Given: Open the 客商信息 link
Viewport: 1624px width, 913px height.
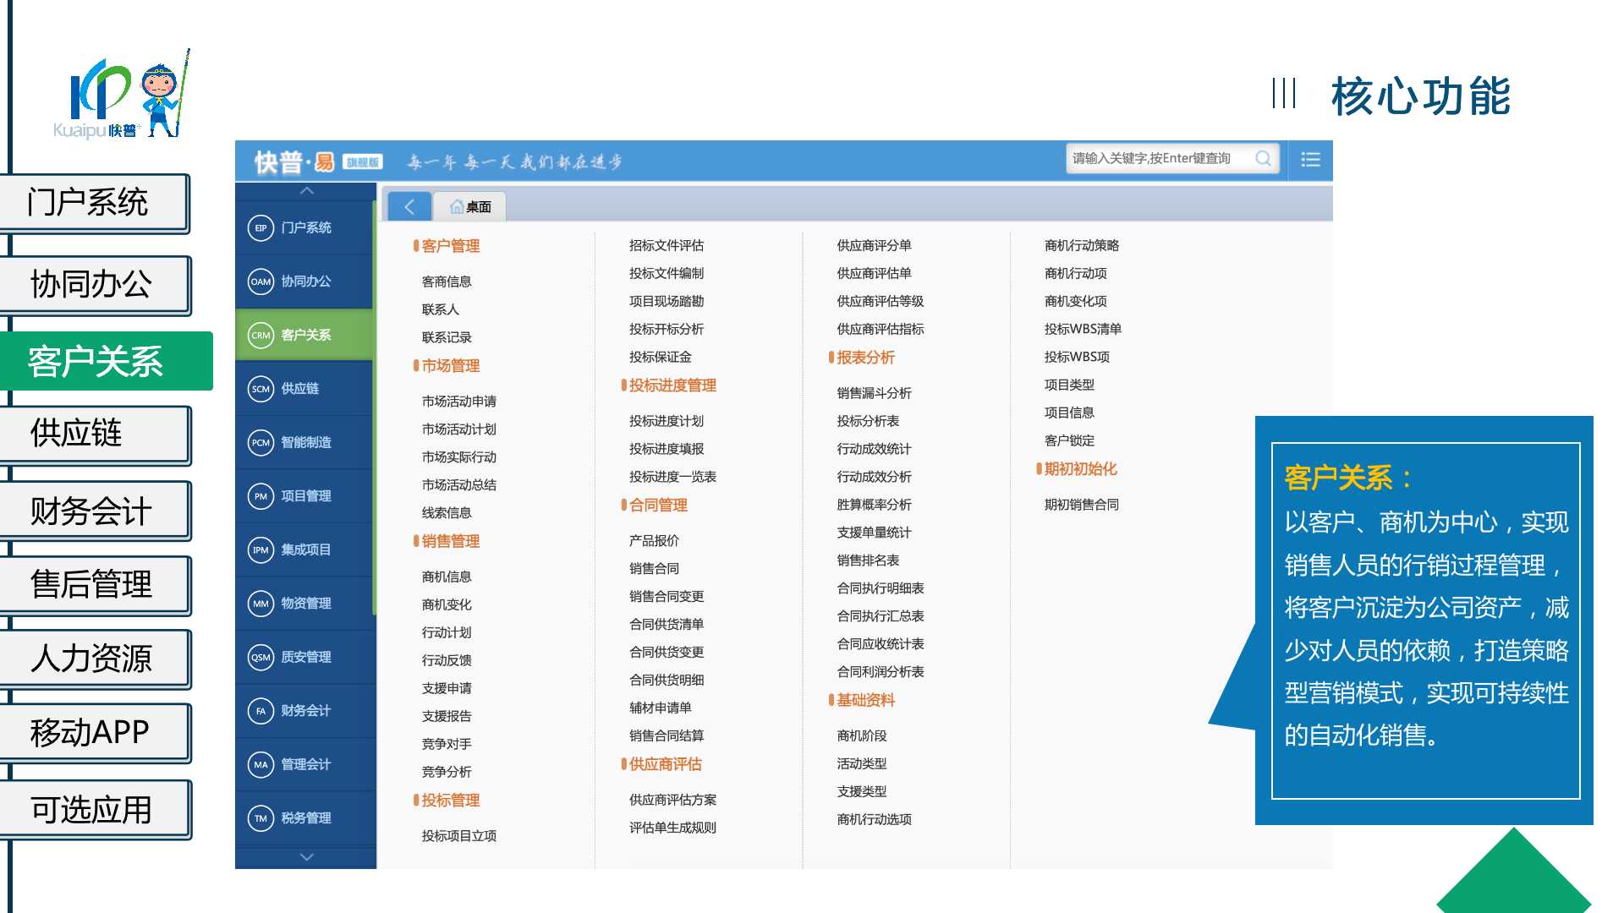Looking at the screenshot, I should point(447,282).
